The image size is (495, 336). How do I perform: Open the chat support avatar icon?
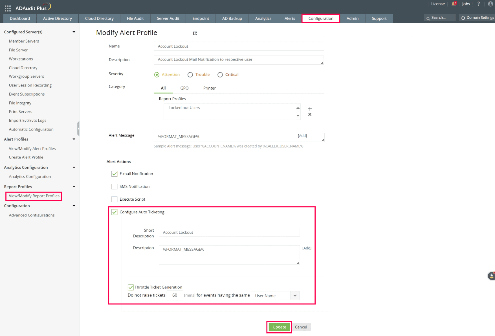pyautogui.click(x=491, y=276)
